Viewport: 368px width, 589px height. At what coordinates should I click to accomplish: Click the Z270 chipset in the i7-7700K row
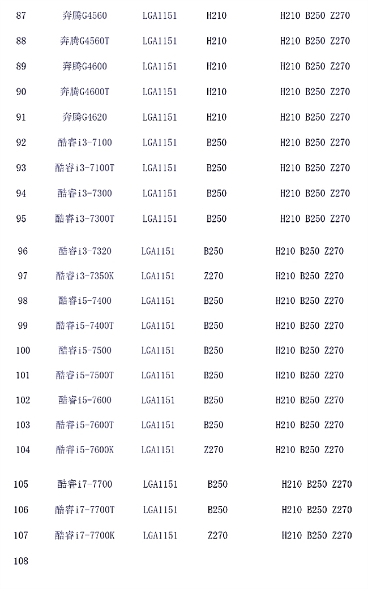point(217,535)
